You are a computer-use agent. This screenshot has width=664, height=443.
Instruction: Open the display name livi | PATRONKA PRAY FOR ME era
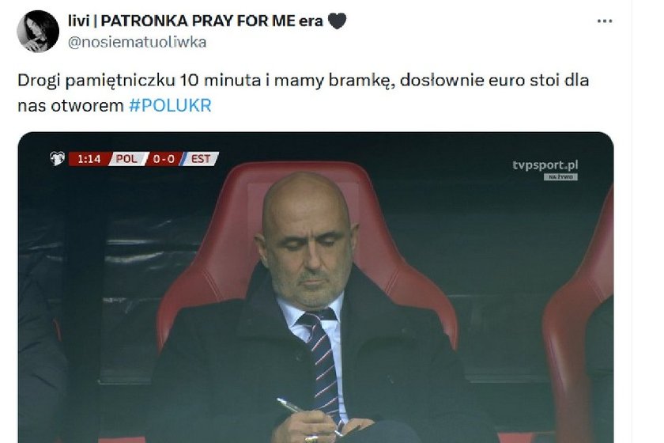(195, 21)
